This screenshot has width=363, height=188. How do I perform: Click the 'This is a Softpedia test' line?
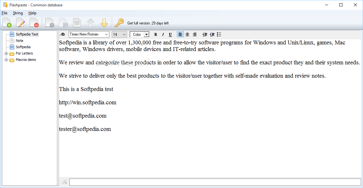click(86, 89)
